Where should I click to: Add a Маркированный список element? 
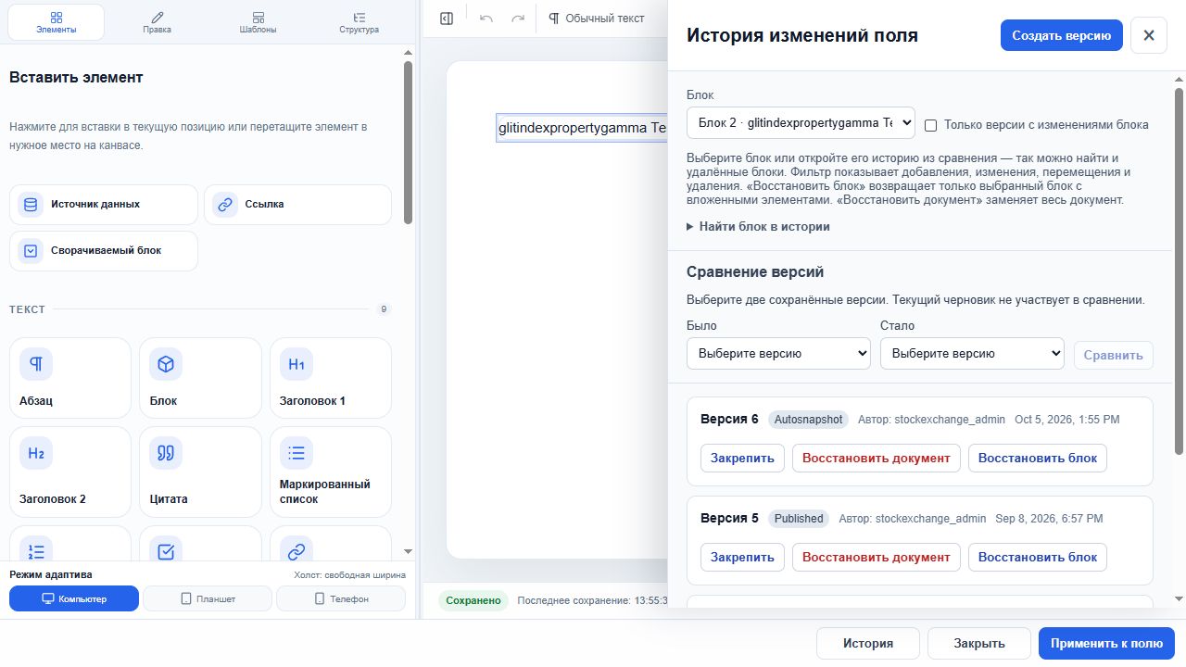click(331, 472)
